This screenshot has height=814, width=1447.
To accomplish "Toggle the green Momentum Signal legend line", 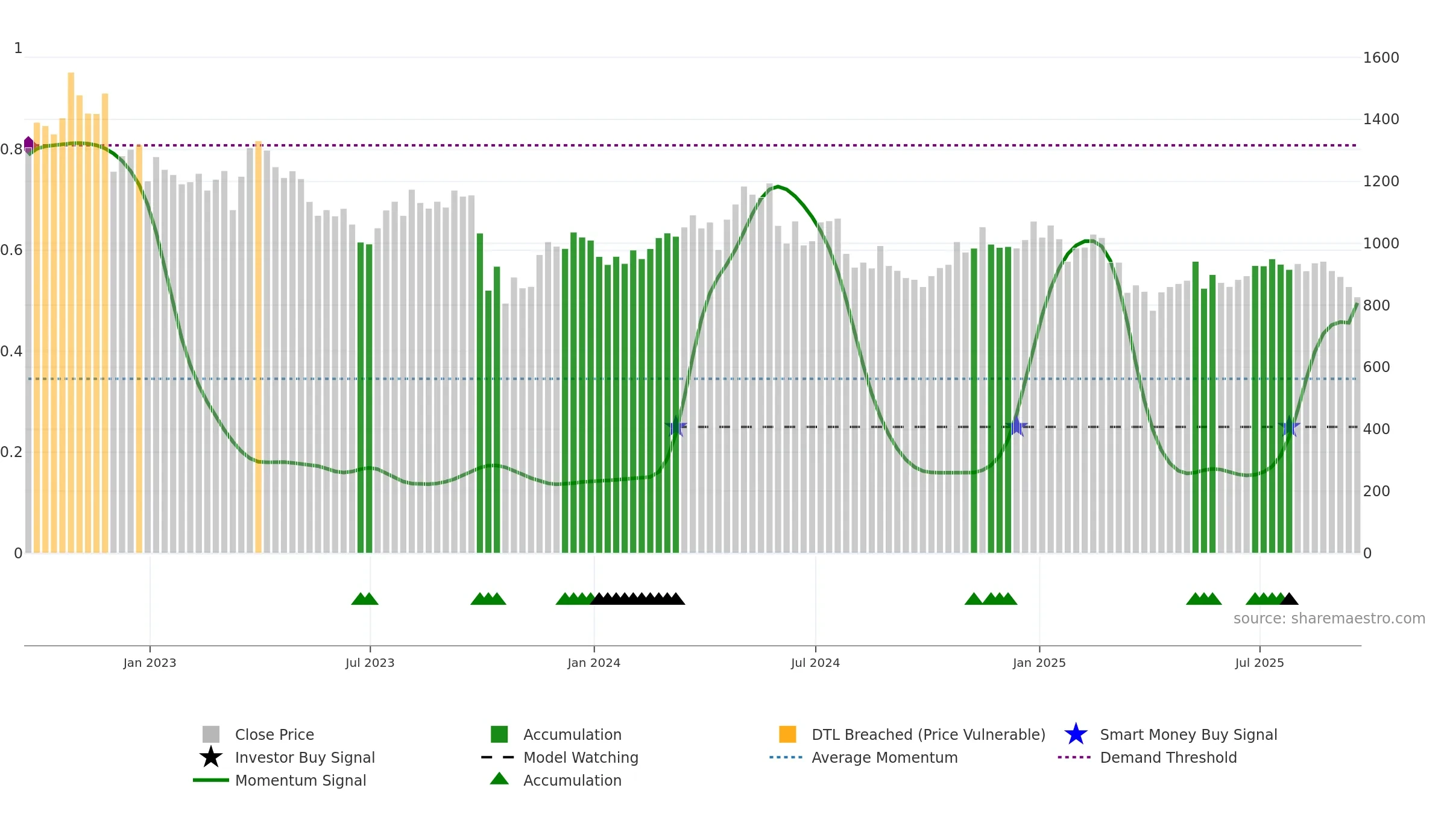I will click(211, 780).
